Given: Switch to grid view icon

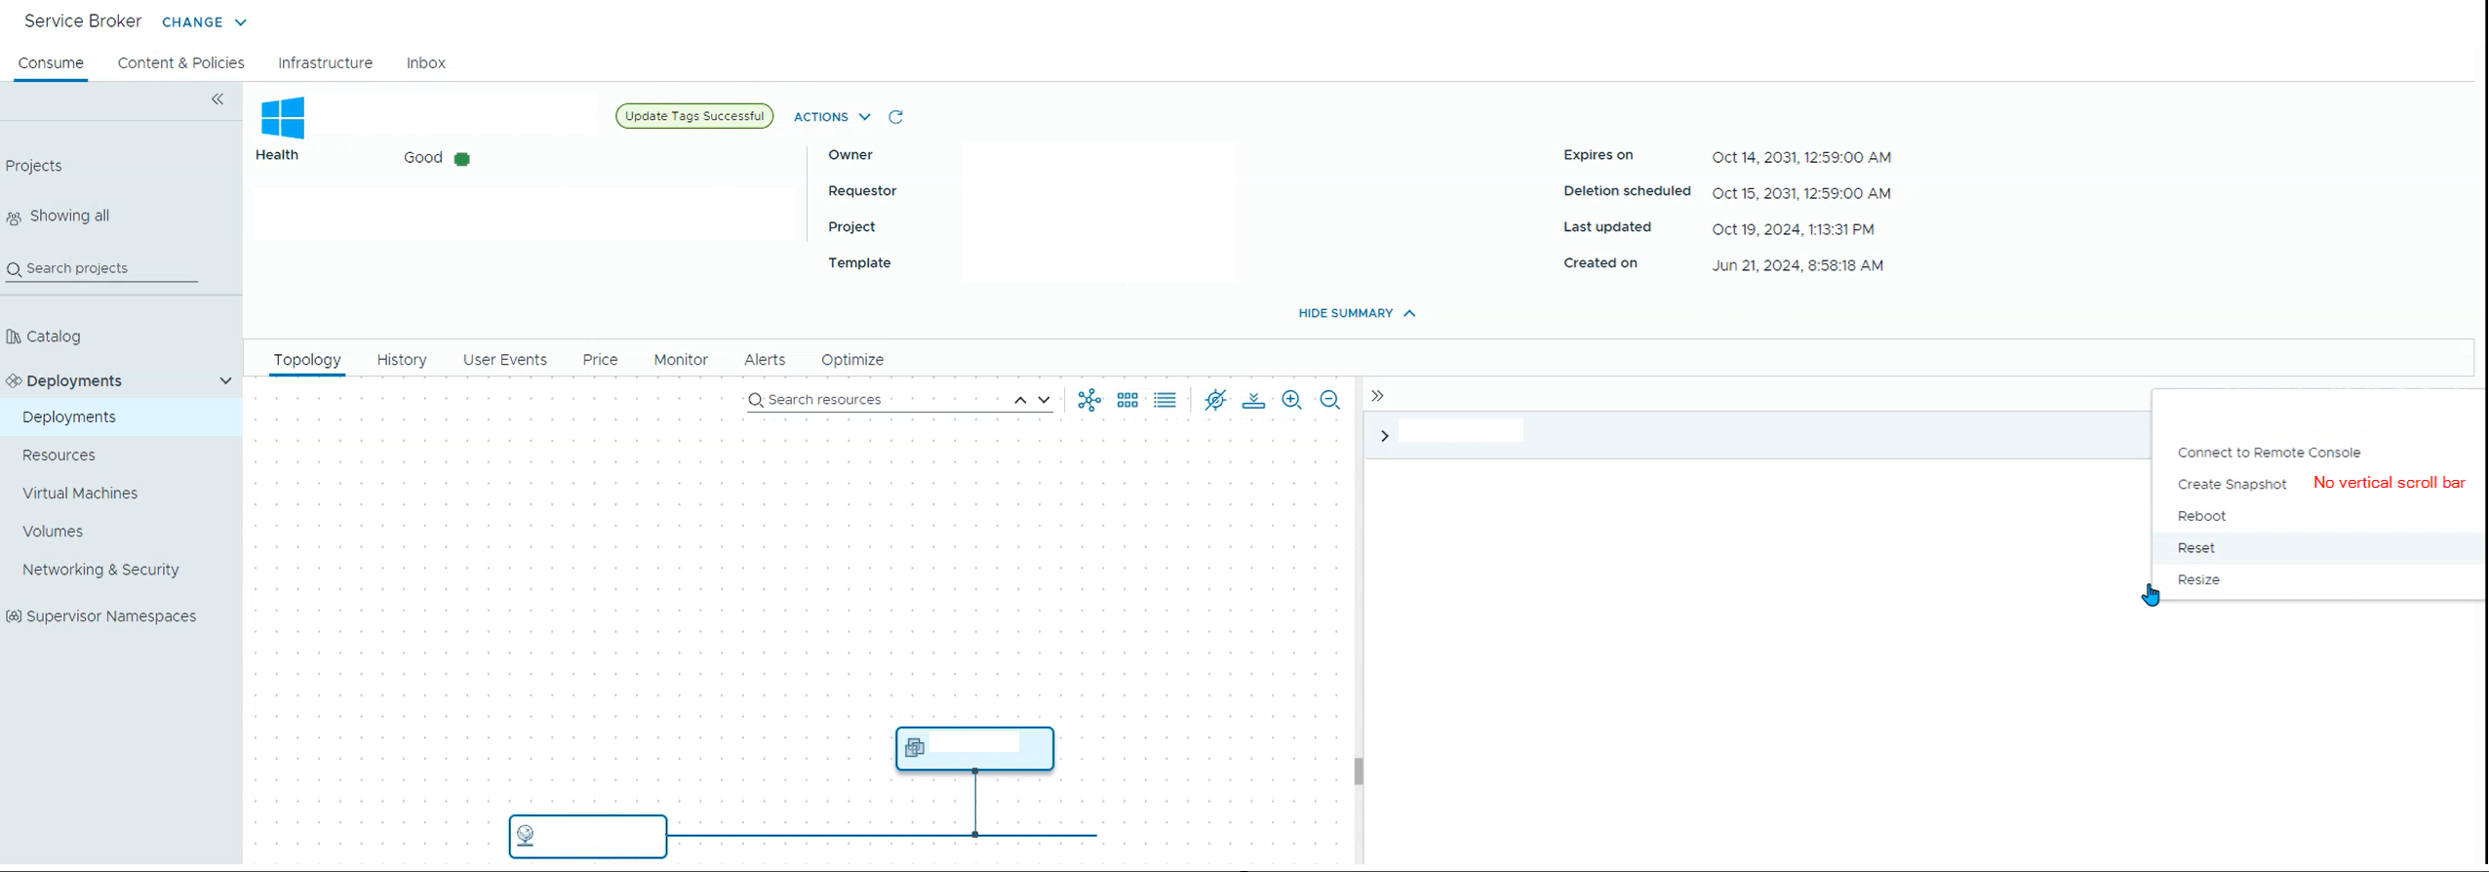Looking at the screenshot, I should [x=1127, y=400].
